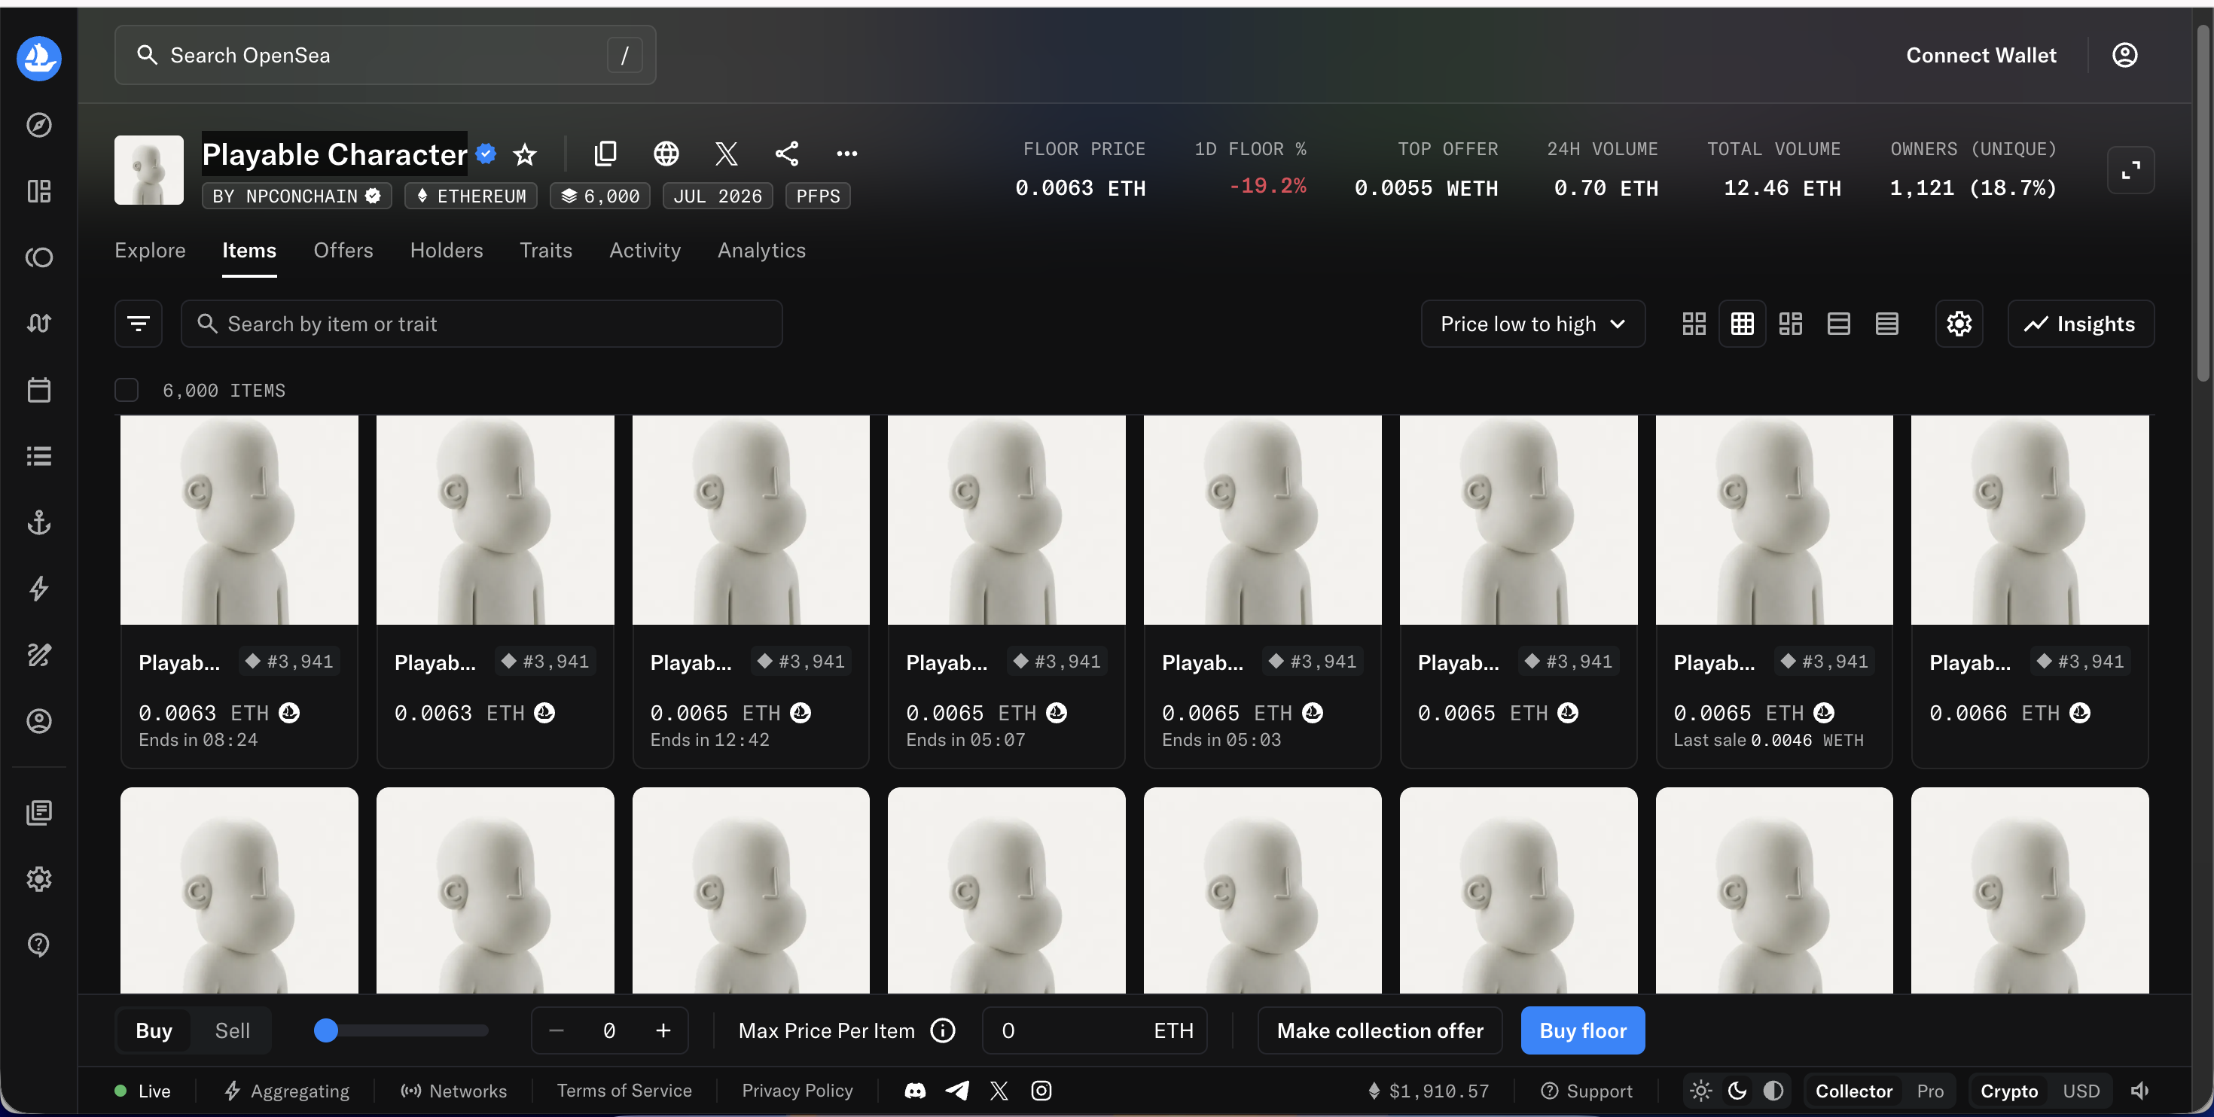Switch to light theme sun icon
2214x1117 pixels.
click(x=1701, y=1091)
